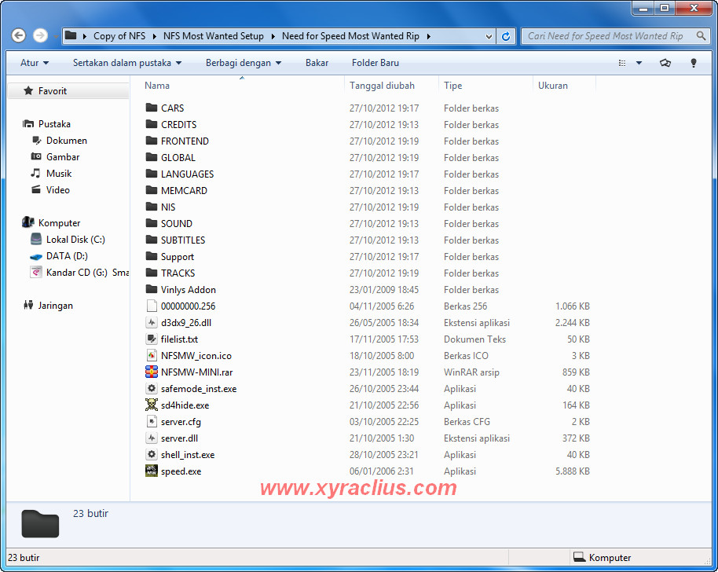
Task: Click the Bakar toolbar button
Action: pos(317,63)
